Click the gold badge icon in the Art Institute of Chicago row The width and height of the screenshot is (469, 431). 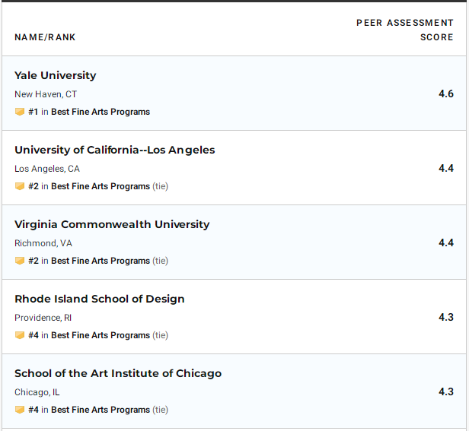(x=20, y=410)
